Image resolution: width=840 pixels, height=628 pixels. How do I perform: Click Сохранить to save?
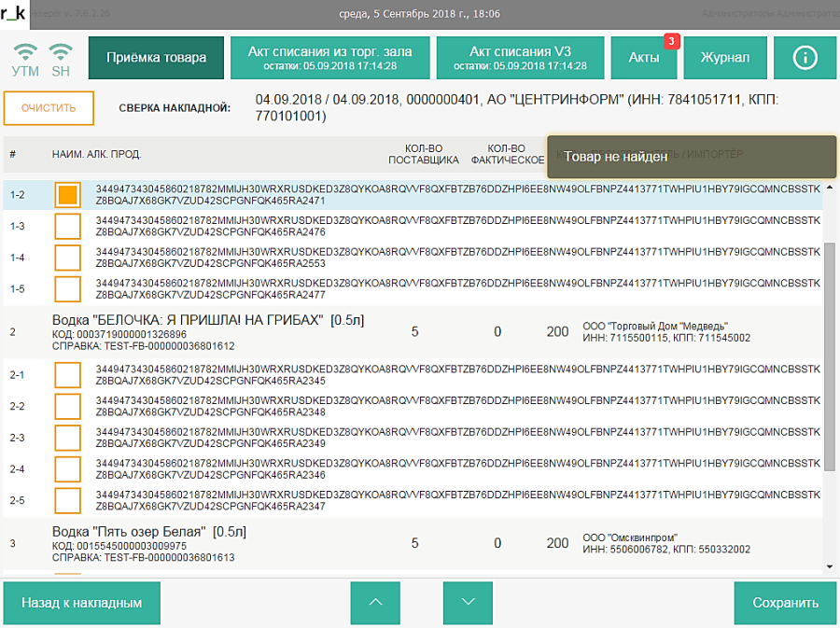(785, 603)
